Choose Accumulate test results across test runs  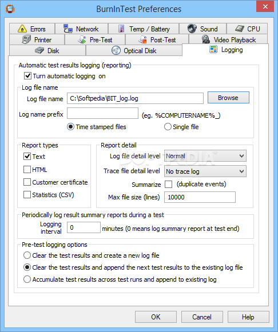pyautogui.click(x=27, y=279)
